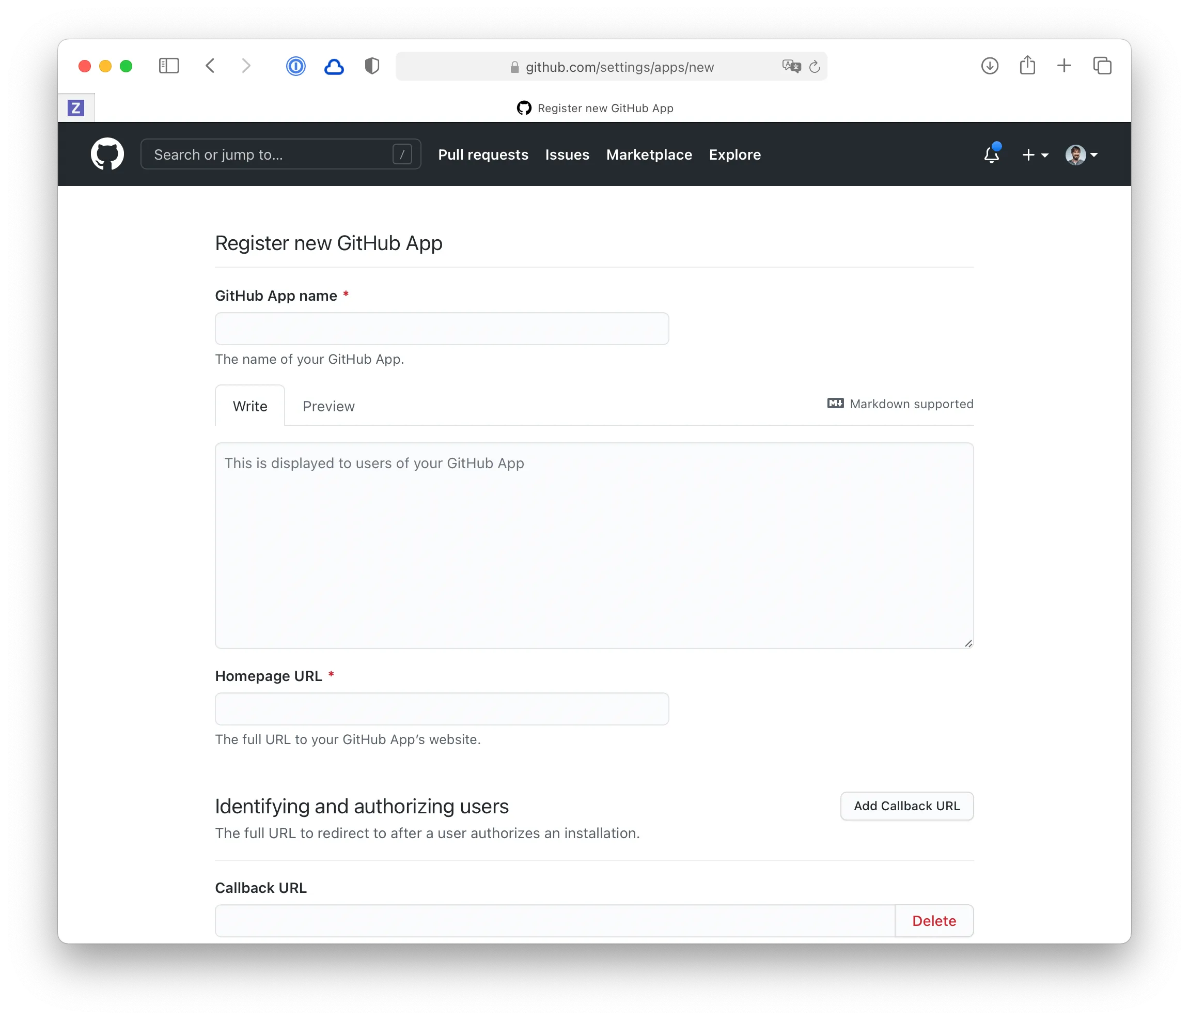Show downloads with the download icon
This screenshot has height=1020, width=1189.
pos(989,66)
